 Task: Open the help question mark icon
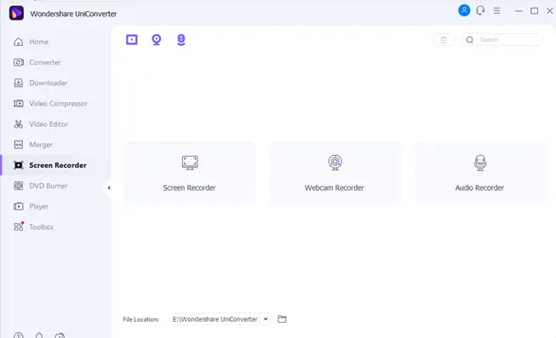pyautogui.click(x=19, y=335)
